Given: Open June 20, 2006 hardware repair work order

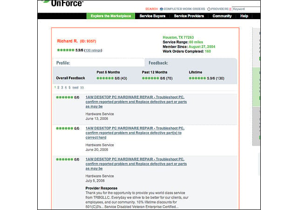Looking at the screenshot, I should pos(135,133).
